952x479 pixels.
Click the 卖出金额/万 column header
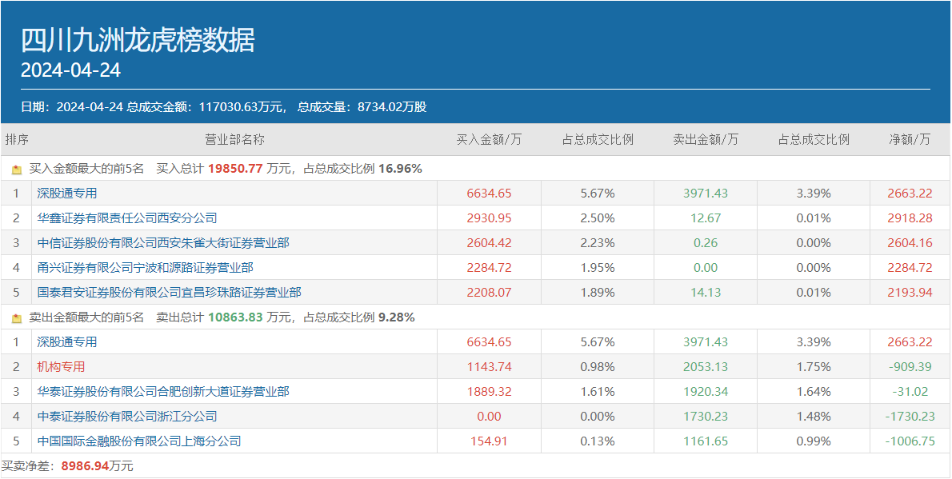pyautogui.click(x=706, y=140)
